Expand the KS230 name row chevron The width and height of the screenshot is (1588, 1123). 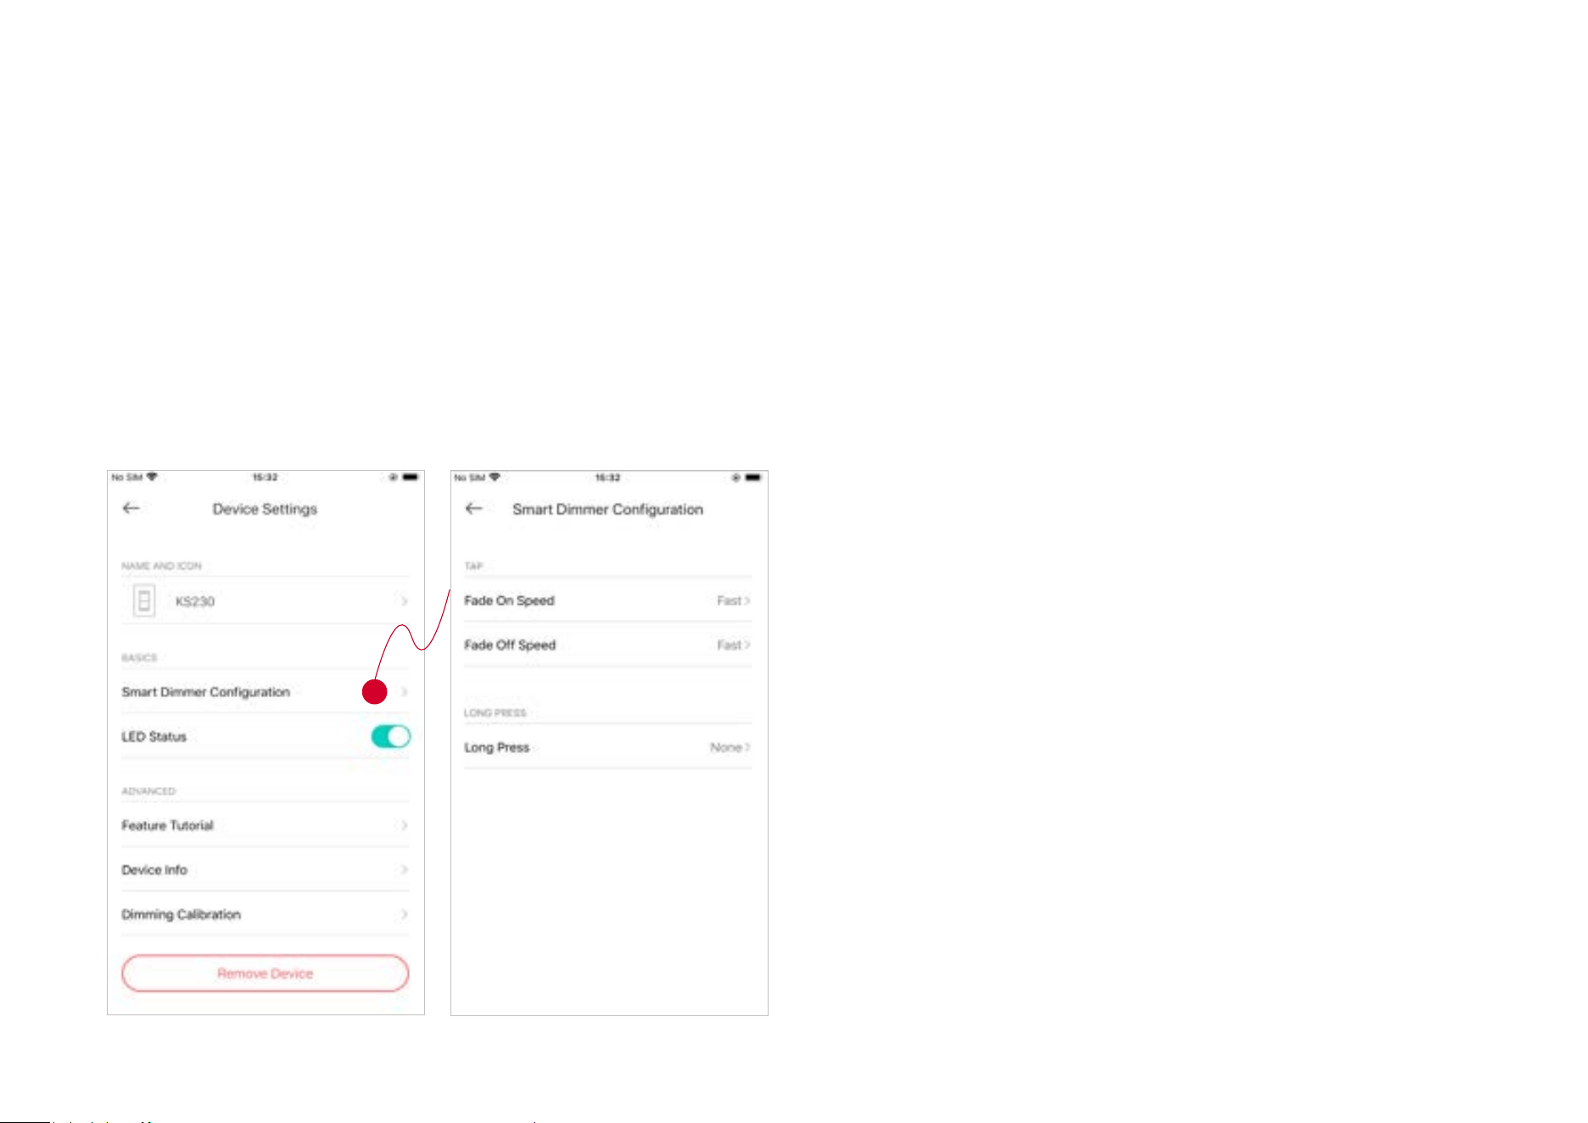[x=405, y=601]
